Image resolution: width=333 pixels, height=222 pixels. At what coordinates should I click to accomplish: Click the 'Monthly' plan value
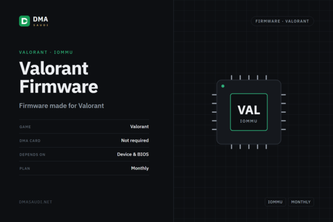pyautogui.click(x=140, y=168)
